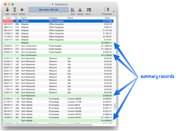Image resolution: width=180 pixels, height=131 pixels.
Task: Select the Staples row dated 08/10/17
Action: pyautogui.click(x=58, y=24)
